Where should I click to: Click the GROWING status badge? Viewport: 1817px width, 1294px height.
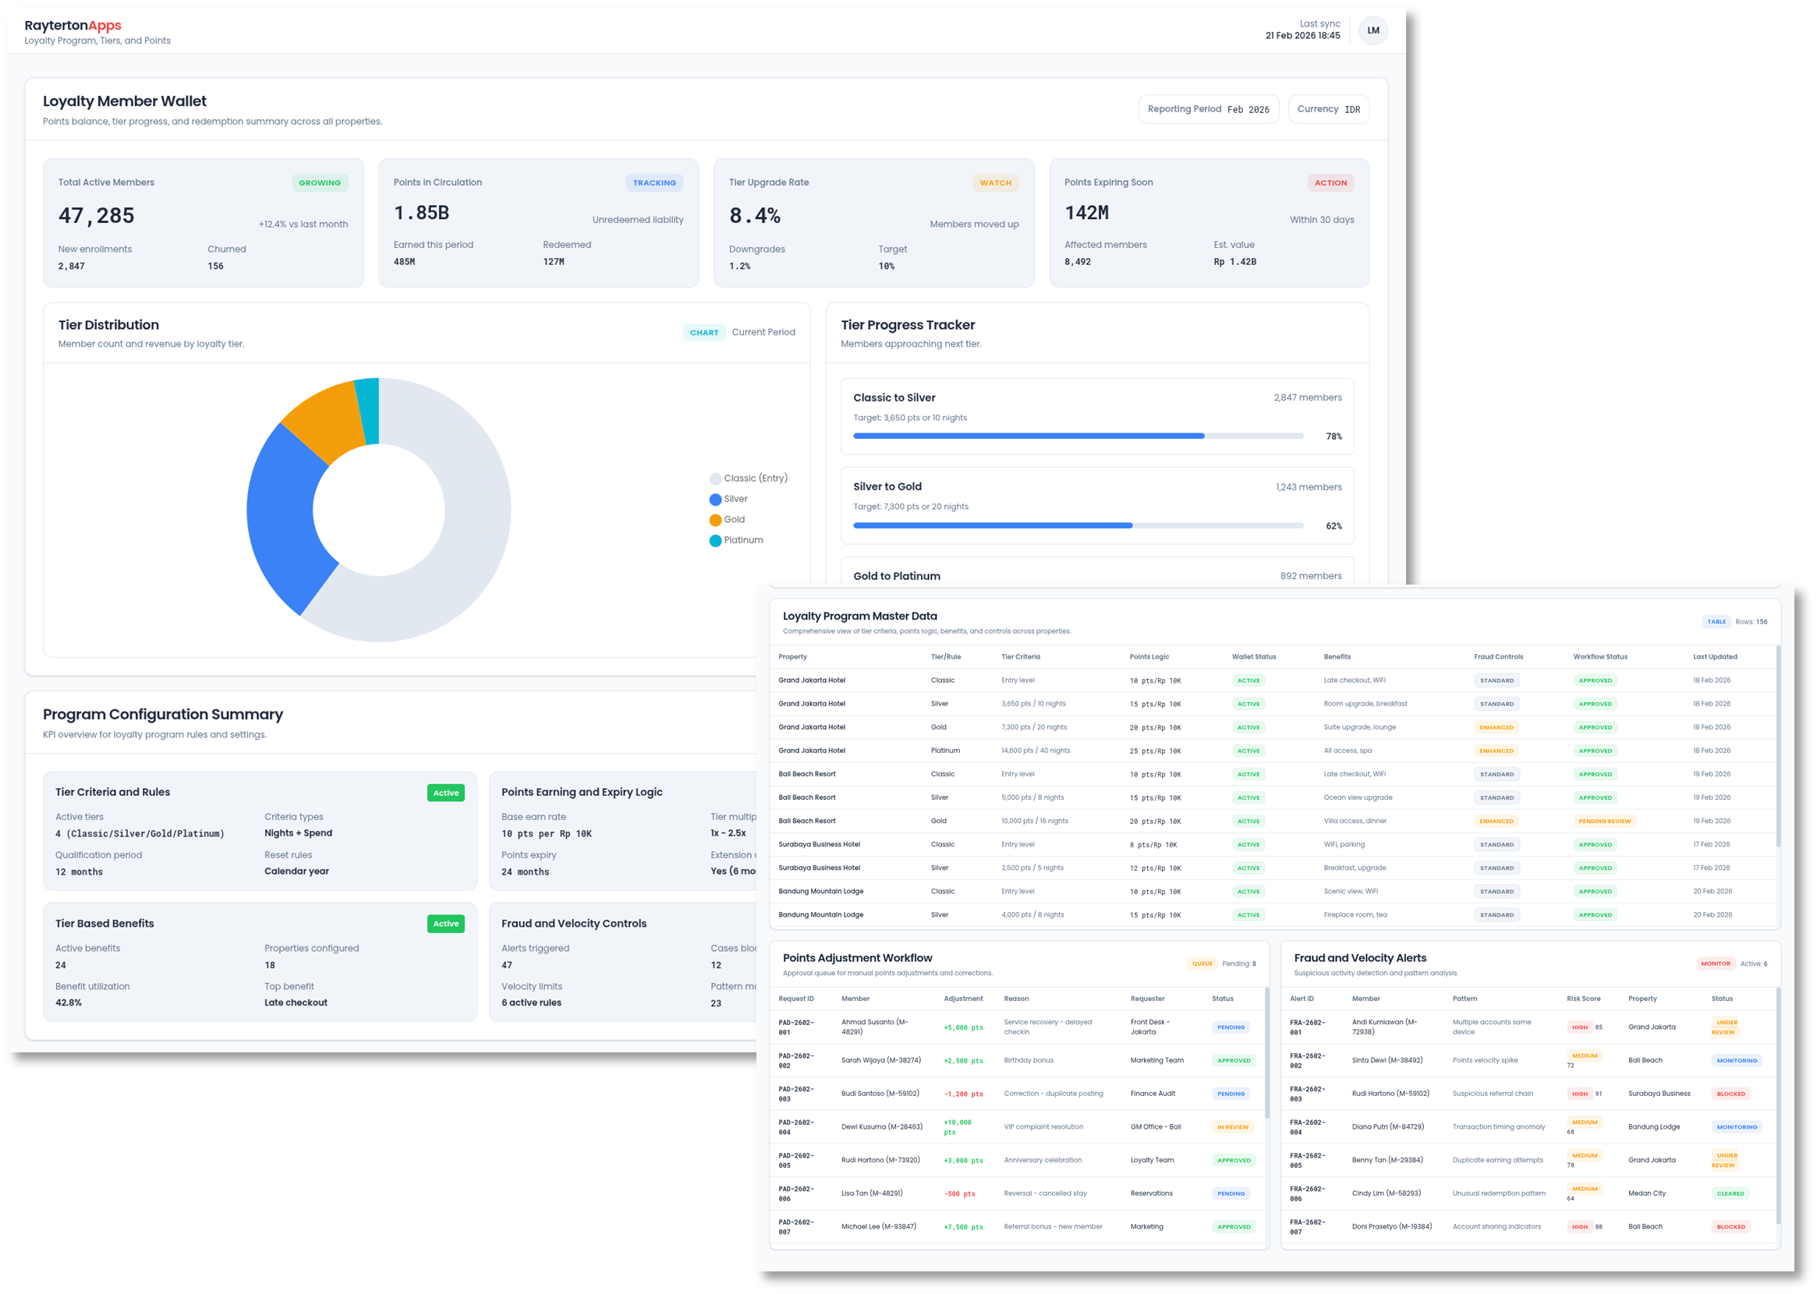click(x=320, y=182)
